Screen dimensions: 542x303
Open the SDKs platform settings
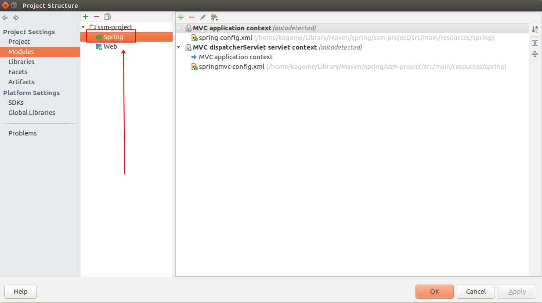point(16,103)
